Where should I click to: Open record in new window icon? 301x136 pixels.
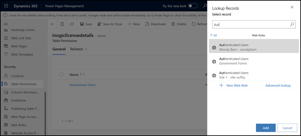click(x=72, y=24)
